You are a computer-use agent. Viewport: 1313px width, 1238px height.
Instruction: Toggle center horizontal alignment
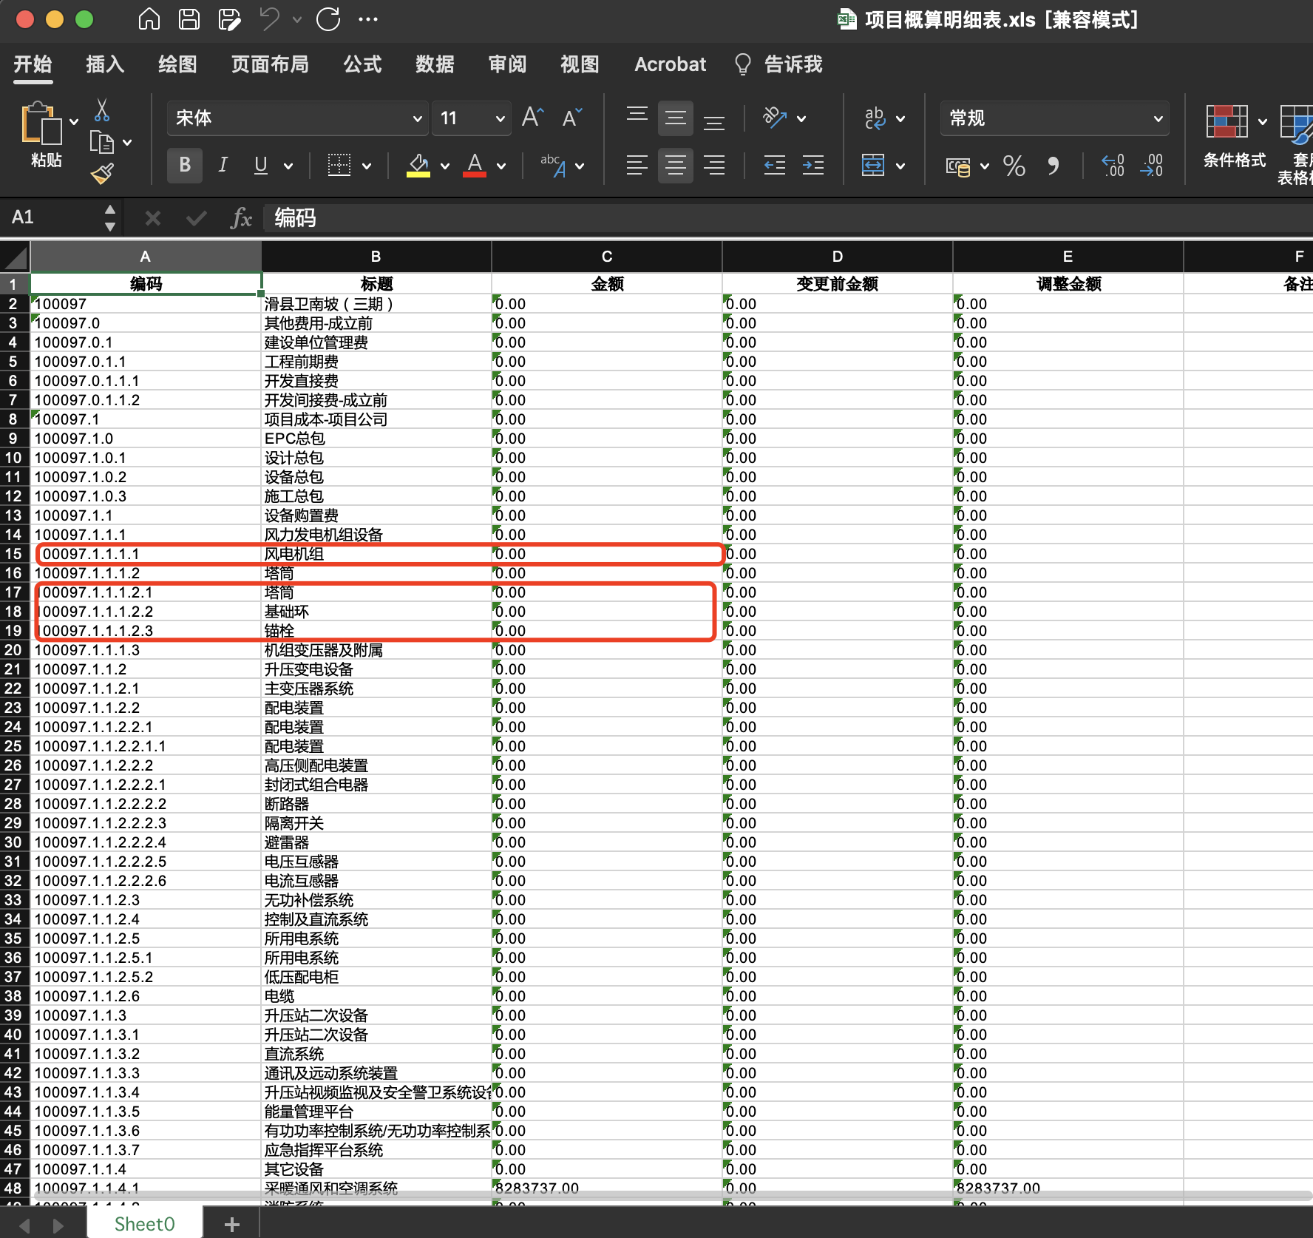[x=676, y=165]
